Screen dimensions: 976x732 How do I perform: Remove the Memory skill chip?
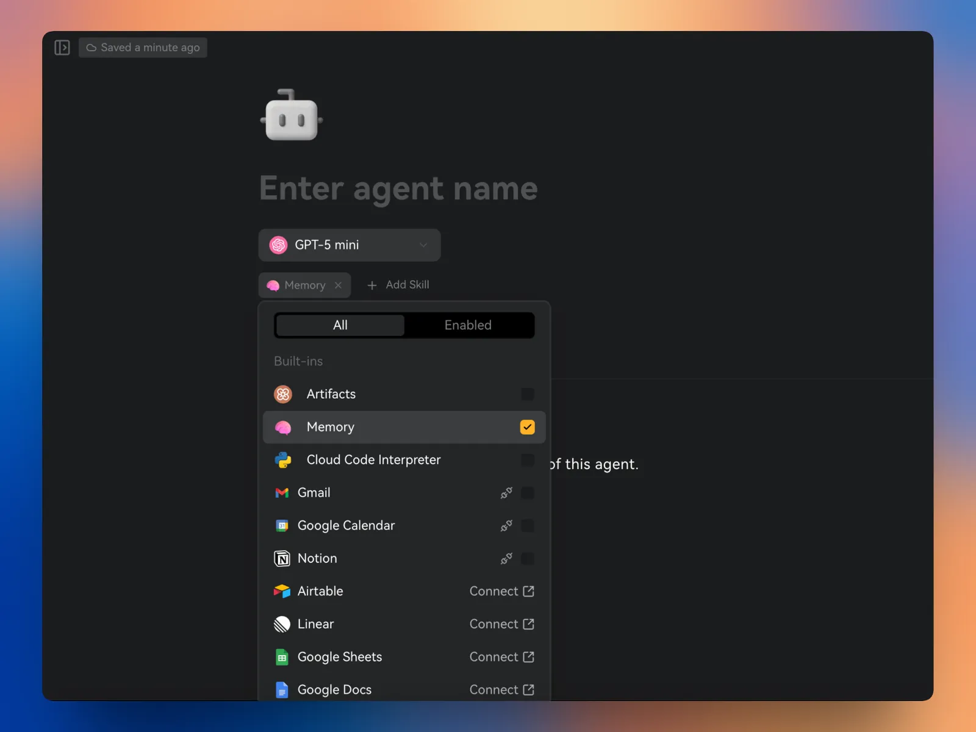click(x=338, y=285)
